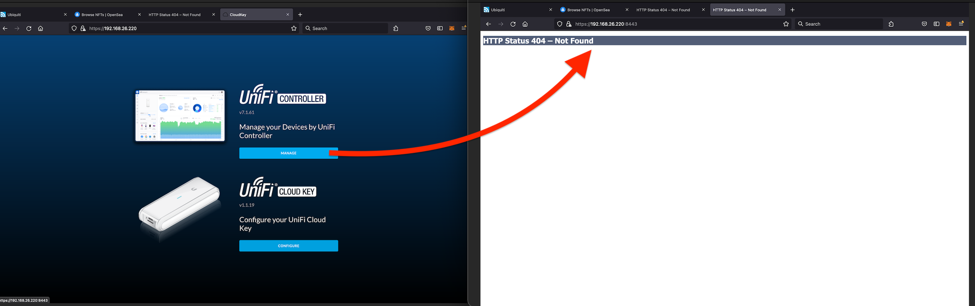Click the tracking protection shield in the CloudKey window

(74, 28)
